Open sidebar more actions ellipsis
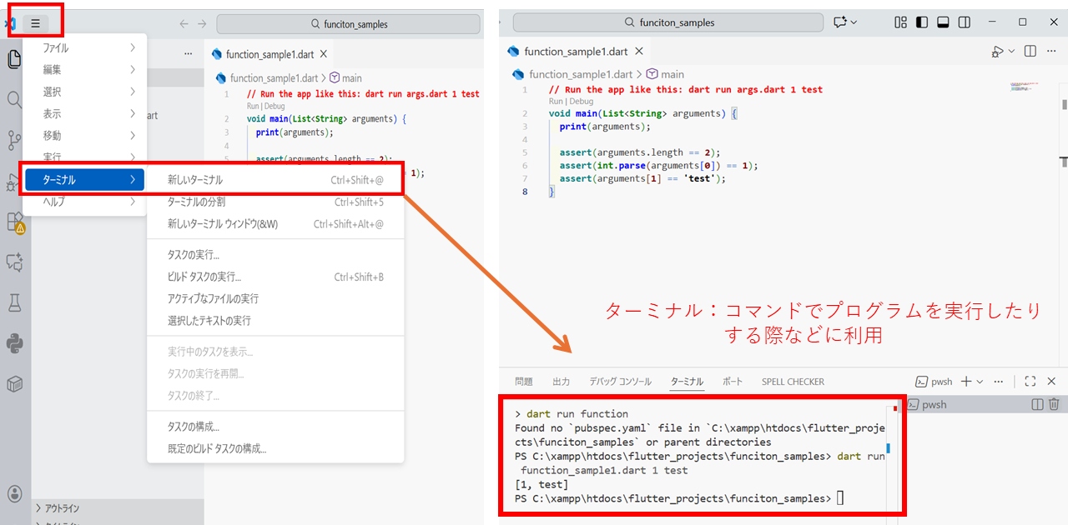 click(188, 54)
